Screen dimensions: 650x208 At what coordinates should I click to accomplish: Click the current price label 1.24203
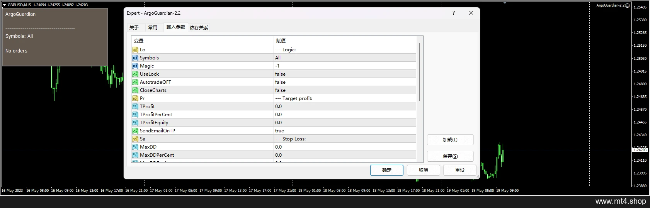pos(640,150)
